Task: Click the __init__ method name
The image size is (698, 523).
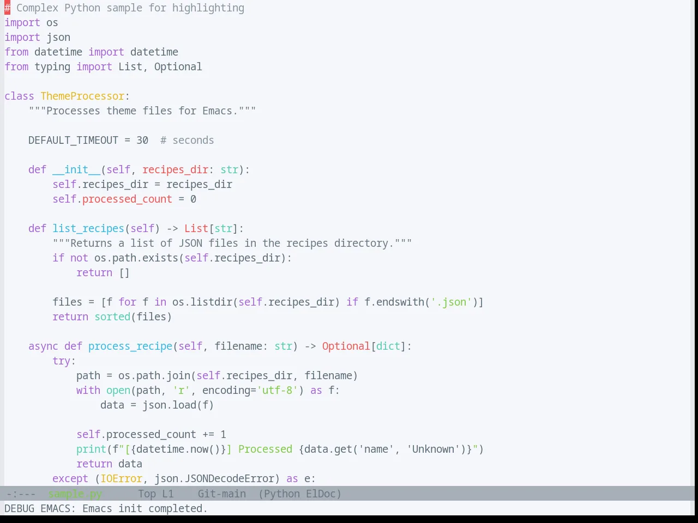Action: (x=76, y=169)
